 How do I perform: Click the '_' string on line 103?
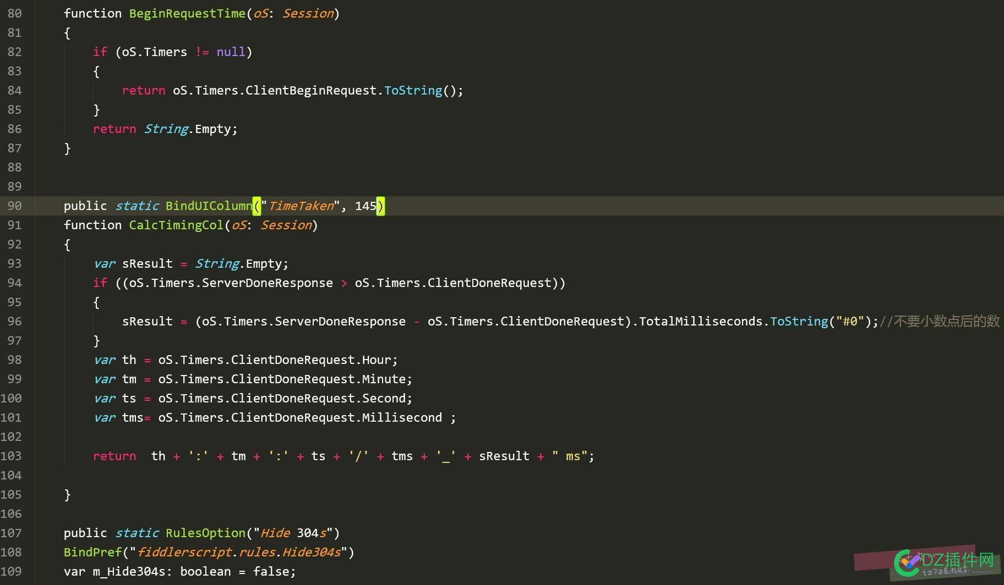446,456
